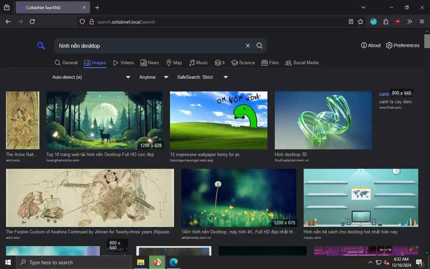Open the Anytime time-range dropdown
Image resolution: width=430 pixels, height=269 pixels.
154,77
